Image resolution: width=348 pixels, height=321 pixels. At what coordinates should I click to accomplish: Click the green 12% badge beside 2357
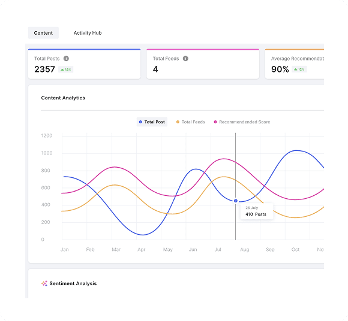(65, 69)
